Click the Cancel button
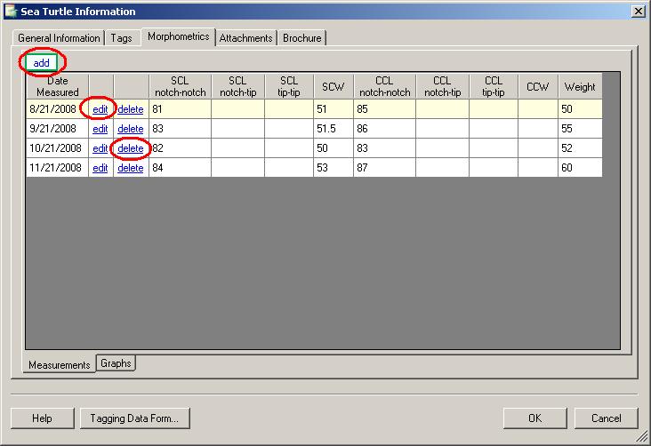Image resolution: width=651 pixels, height=446 pixels. [x=606, y=418]
